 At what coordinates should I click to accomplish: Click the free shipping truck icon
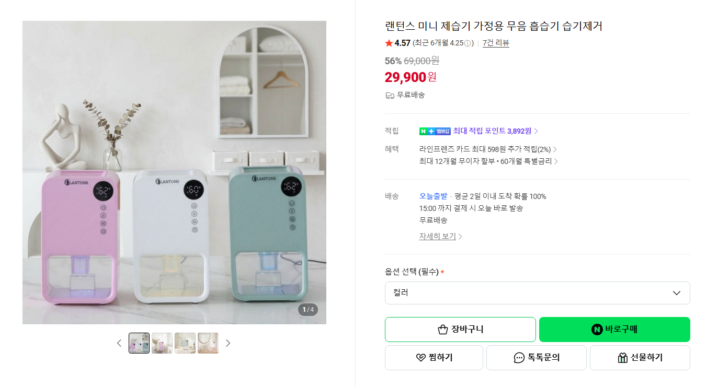tap(390, 95)
